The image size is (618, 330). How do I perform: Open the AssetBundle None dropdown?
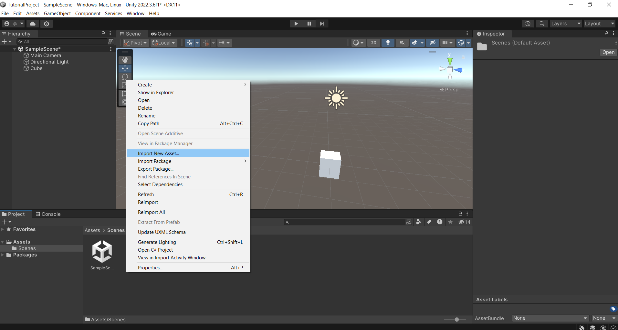[x=550, y=318]
